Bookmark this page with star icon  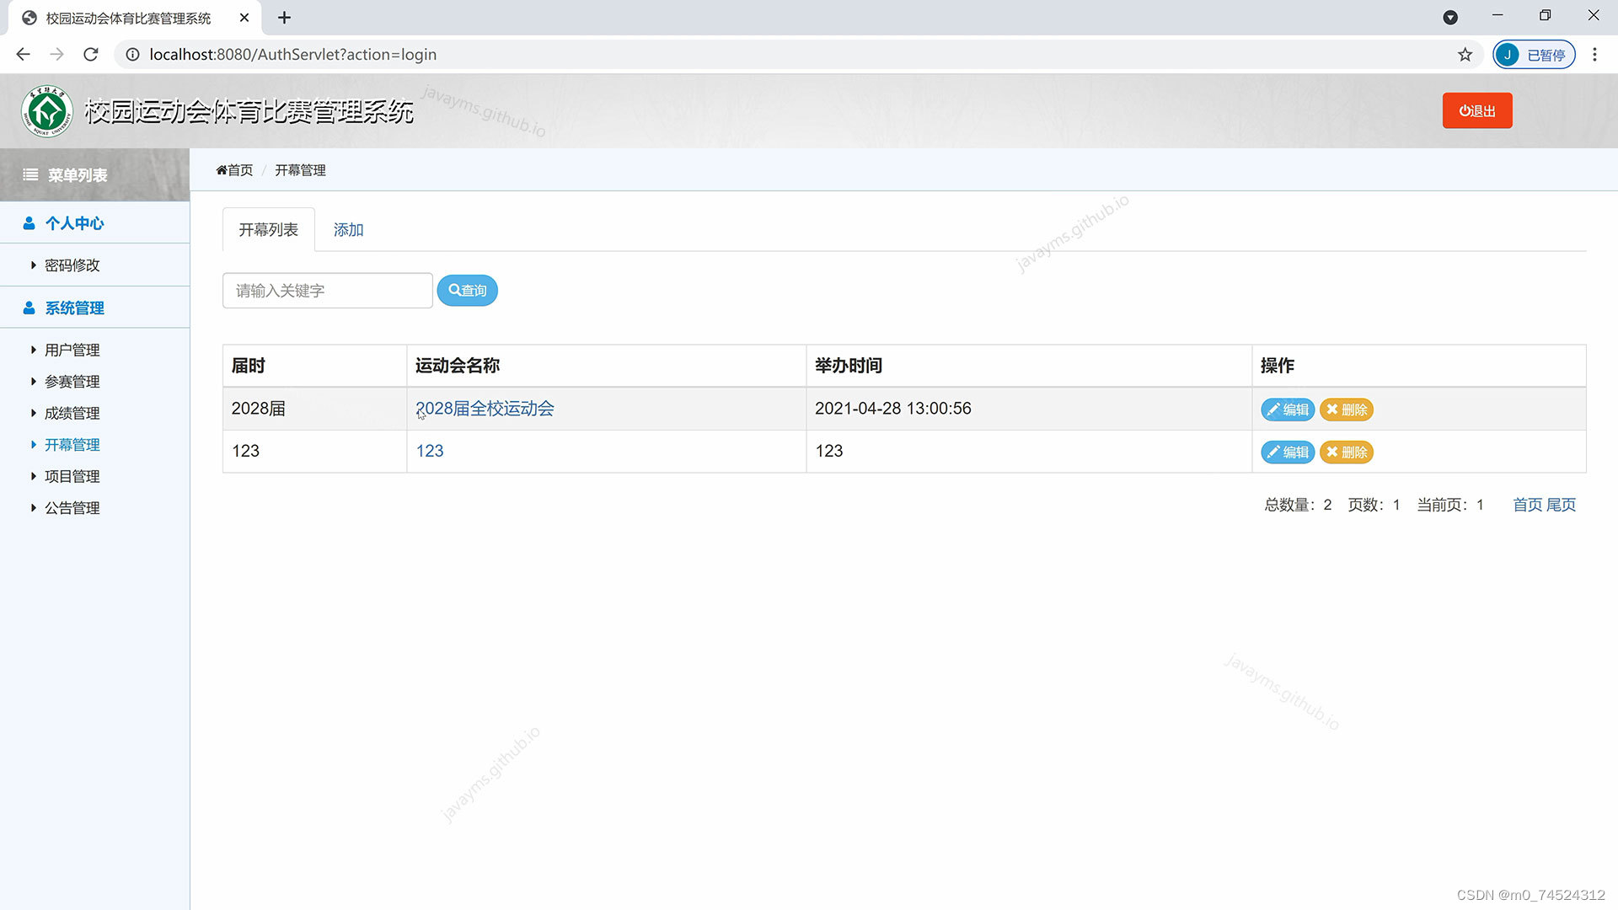point(1465,55)
